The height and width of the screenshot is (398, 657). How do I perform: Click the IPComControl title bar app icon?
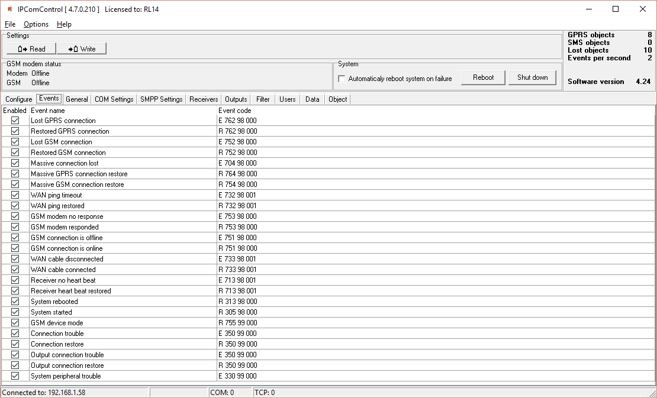[9, 9]
